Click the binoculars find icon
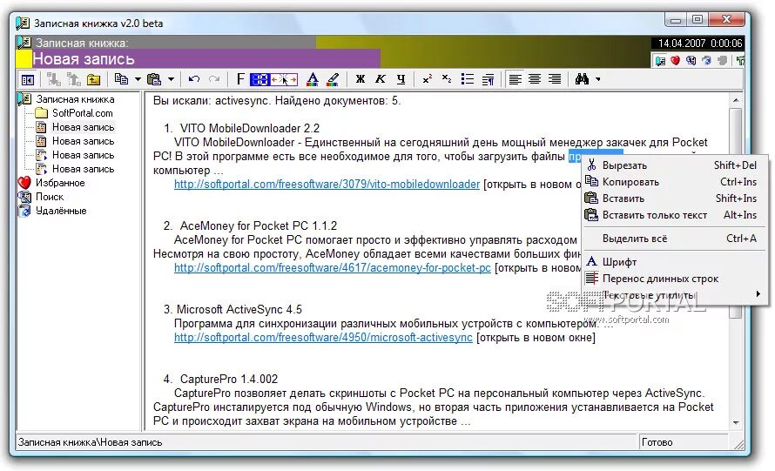775x471 pixels. point(582,79)
